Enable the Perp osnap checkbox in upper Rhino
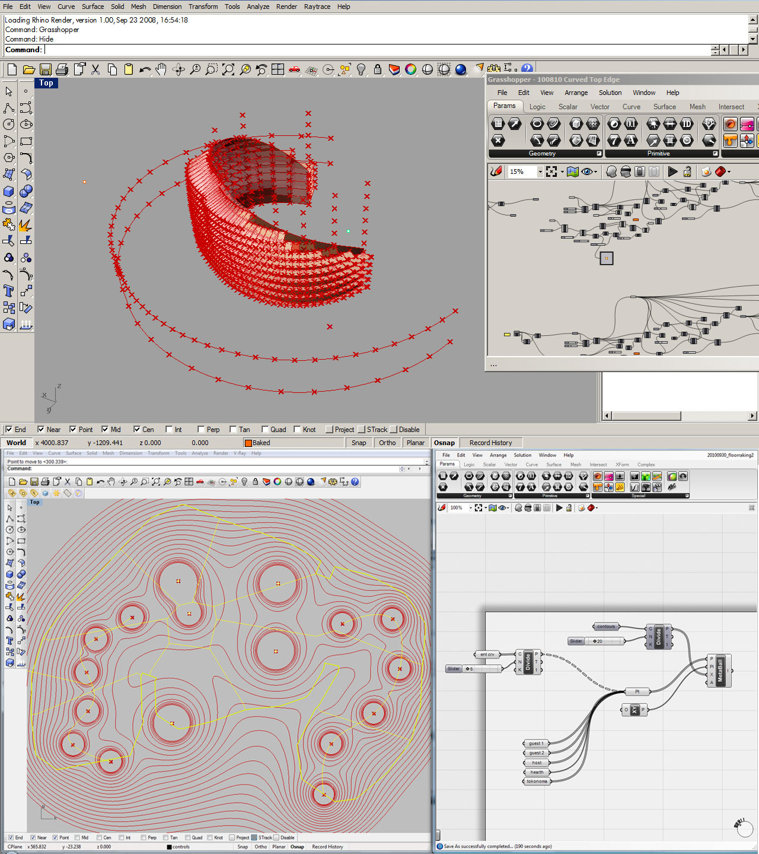The height and width of the screenshot is (854, 759). tap(201, 430)
